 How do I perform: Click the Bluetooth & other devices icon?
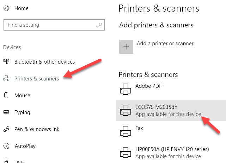[x=6, y=62]
